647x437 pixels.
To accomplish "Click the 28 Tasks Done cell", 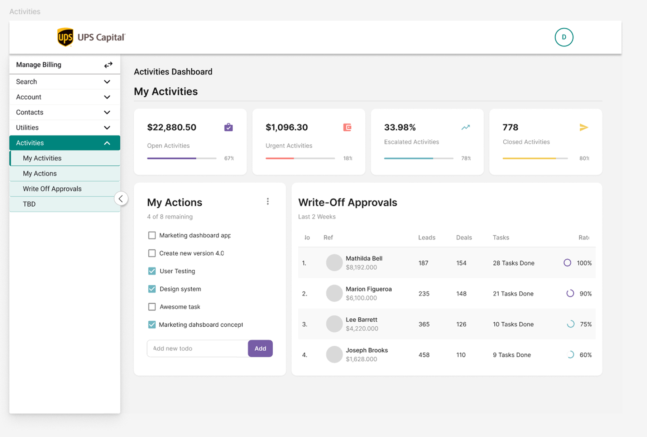I will coord(514,263).
